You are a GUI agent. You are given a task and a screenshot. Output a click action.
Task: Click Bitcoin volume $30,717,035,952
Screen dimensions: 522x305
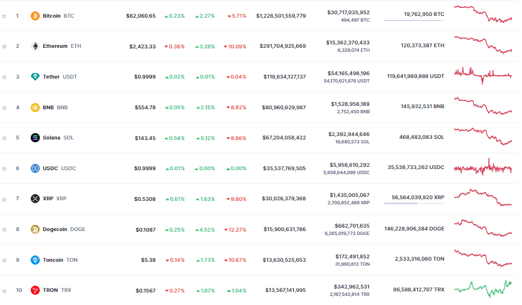point(348,13)
